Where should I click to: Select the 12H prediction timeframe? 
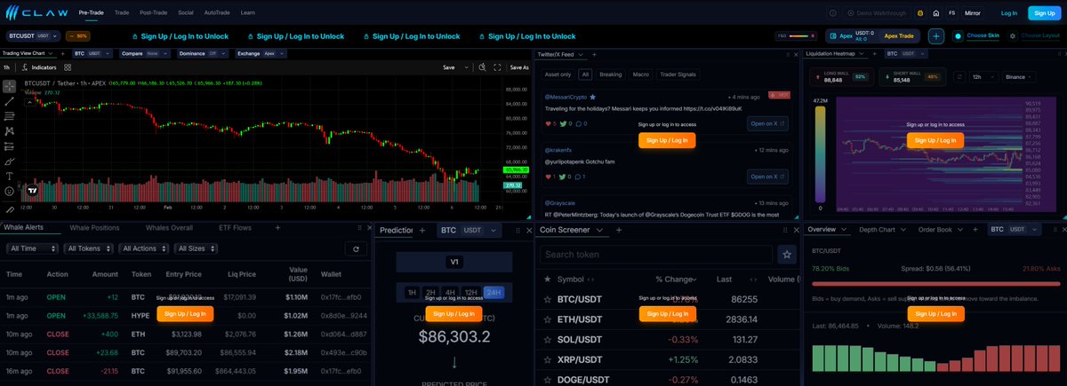pyautogui.click(x=471, y=292)
